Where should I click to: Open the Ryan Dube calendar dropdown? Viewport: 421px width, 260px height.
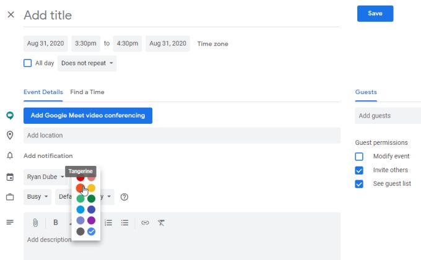tap(45, 177)
